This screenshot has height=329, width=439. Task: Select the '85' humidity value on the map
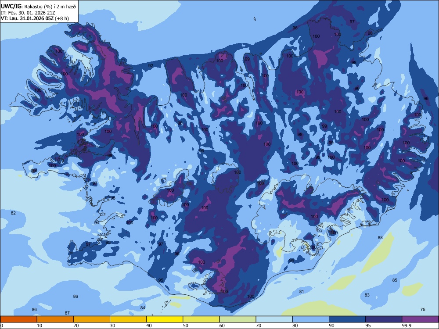pyautogui.click(x=395, y=280)
